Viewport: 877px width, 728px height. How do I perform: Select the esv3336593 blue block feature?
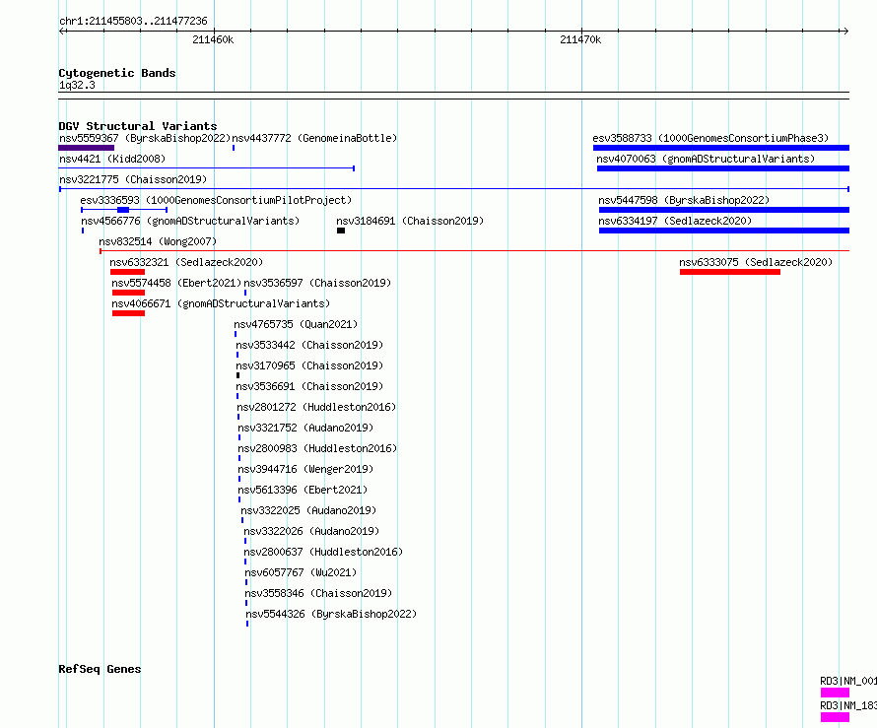click(x=123, y=210)
